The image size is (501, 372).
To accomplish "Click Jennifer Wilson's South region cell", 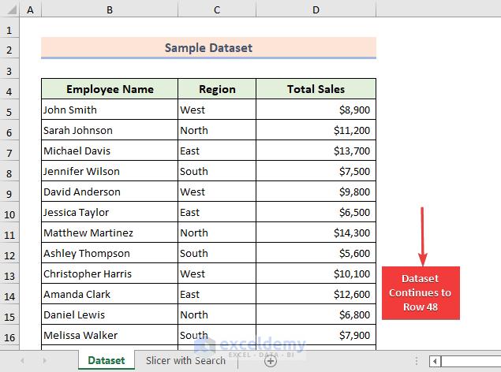I will click(x=217, y=171).
